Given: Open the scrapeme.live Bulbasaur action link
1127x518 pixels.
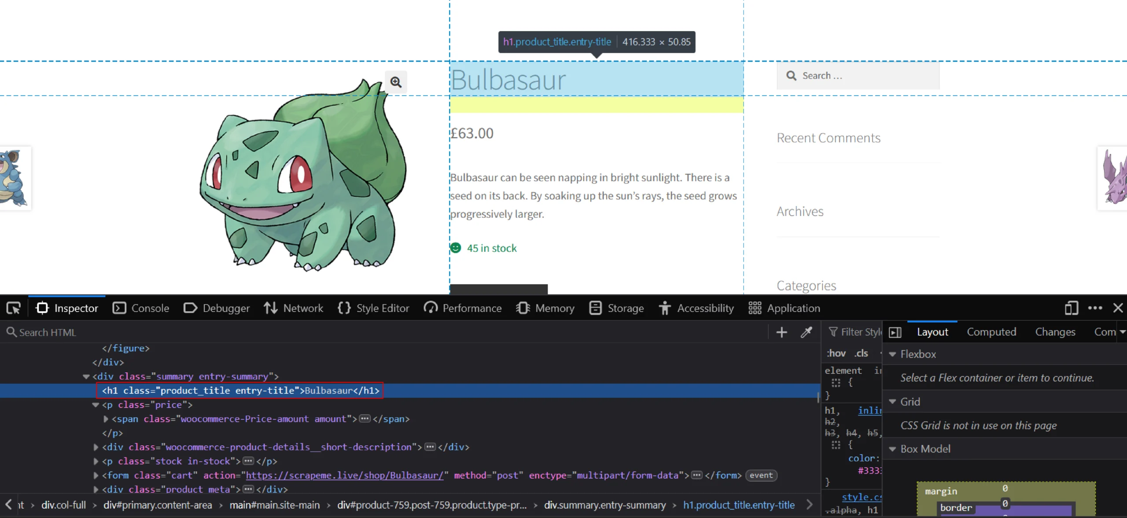Looking at the screenshot, I should click(x=344, y=475).
